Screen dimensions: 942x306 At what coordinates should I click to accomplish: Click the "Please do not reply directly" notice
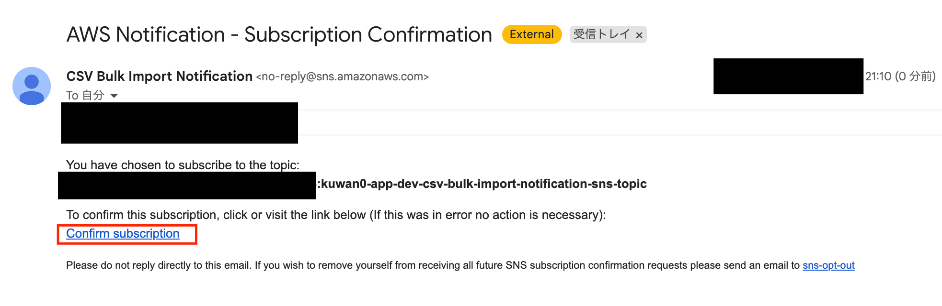(431, 265)
